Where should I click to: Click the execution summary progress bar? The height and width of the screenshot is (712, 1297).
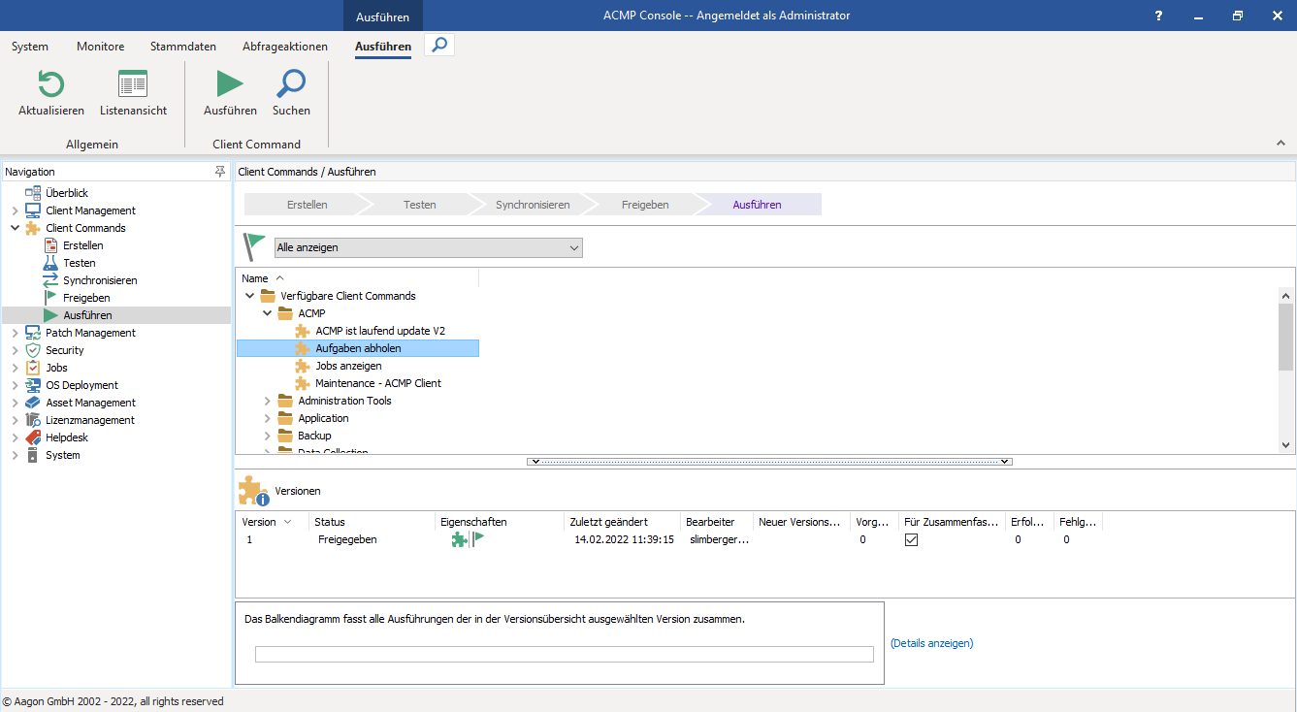pos(564,655)
